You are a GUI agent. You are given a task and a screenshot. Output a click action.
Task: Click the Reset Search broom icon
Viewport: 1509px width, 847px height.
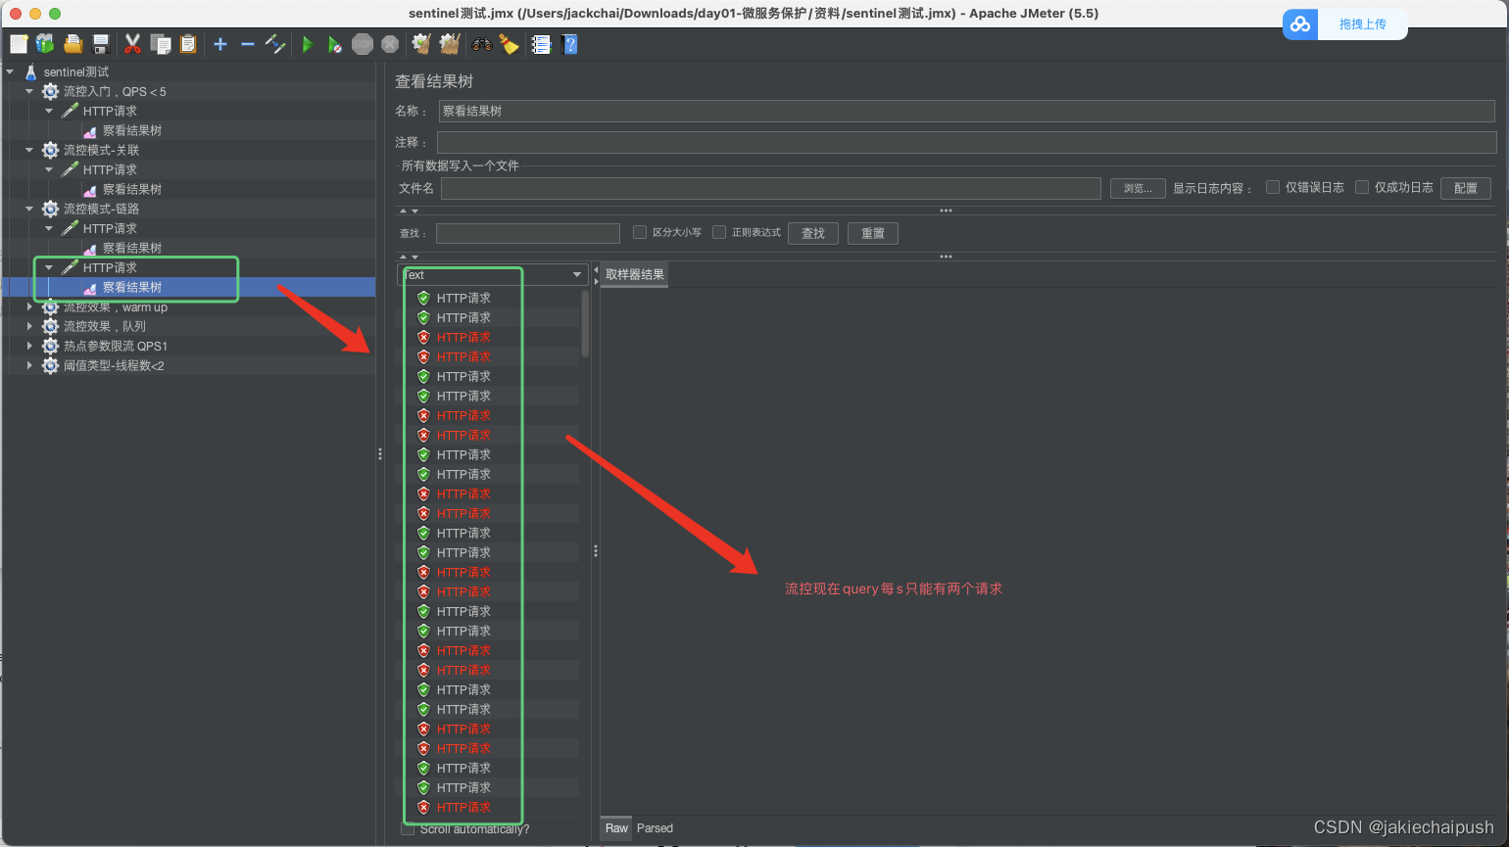coord(509,44)
